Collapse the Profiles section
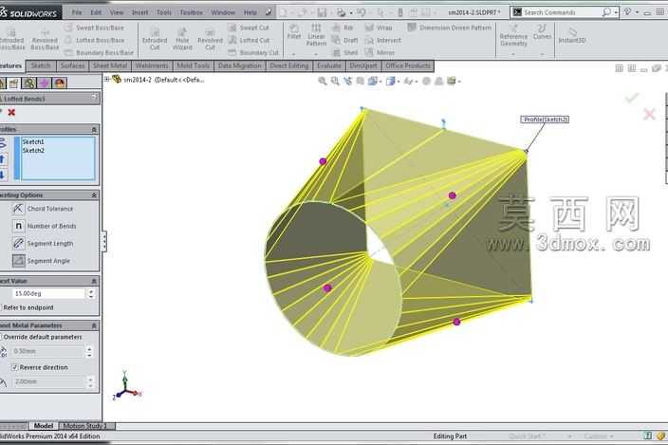This screenshot has height=445, width=668. point(94,129)
